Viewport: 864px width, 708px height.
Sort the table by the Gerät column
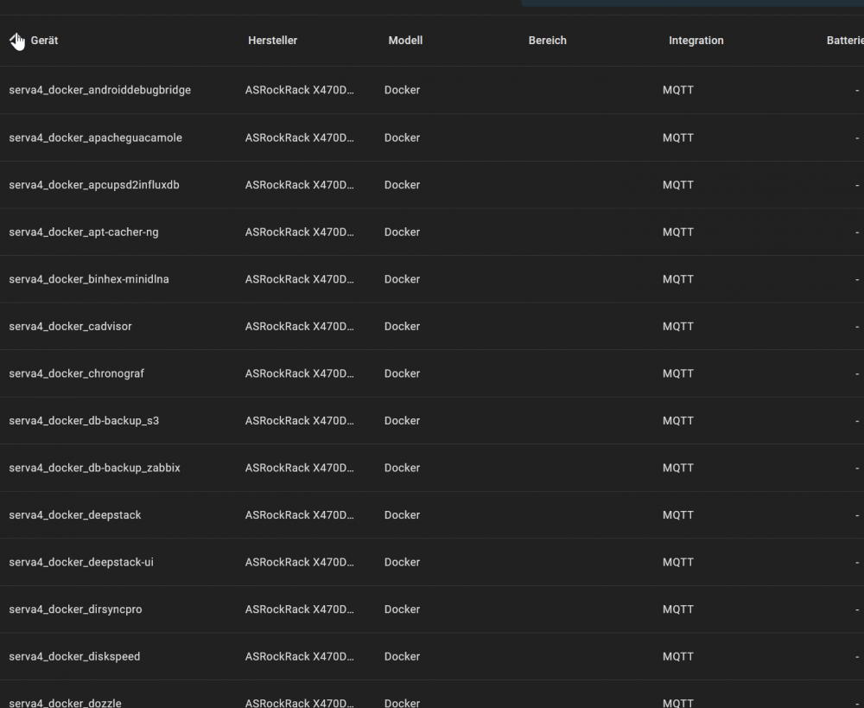click(x=44, y=41)
